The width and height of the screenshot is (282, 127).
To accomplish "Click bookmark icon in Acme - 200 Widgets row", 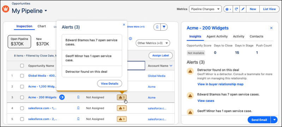I will point(78,97).
